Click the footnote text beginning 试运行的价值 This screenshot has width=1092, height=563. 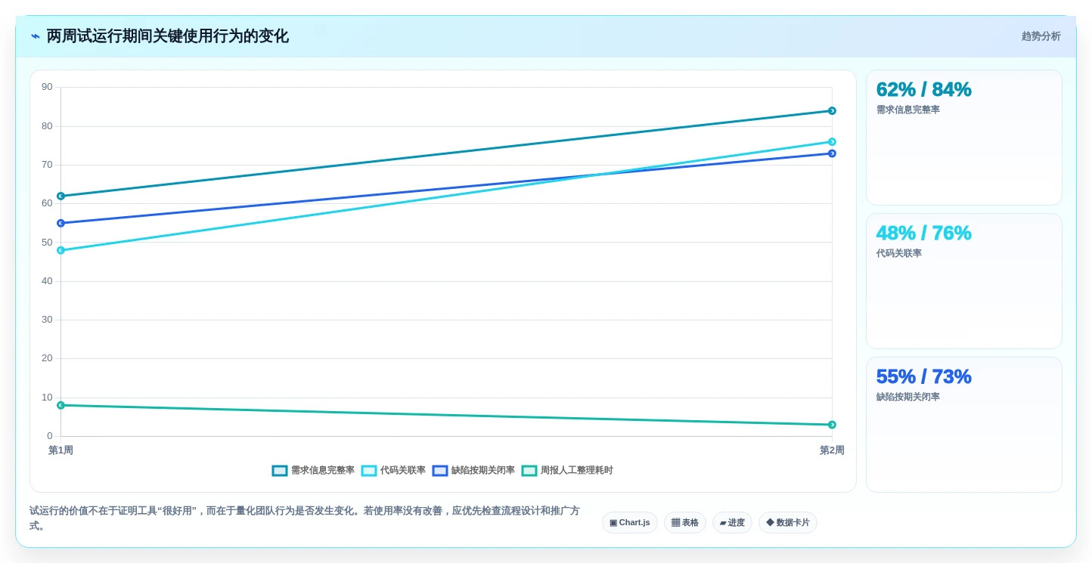[305, 518]
